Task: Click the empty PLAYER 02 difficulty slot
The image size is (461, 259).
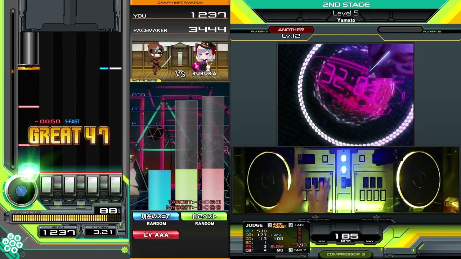Action: click(399, 30)
